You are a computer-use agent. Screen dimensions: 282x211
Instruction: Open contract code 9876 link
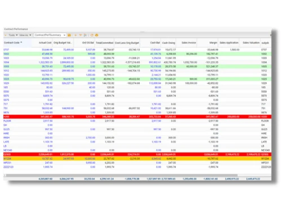(6, 113)
